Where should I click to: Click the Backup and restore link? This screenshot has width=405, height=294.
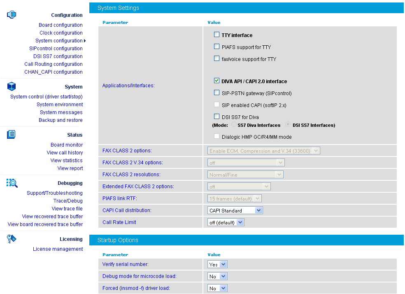(61, 120)
